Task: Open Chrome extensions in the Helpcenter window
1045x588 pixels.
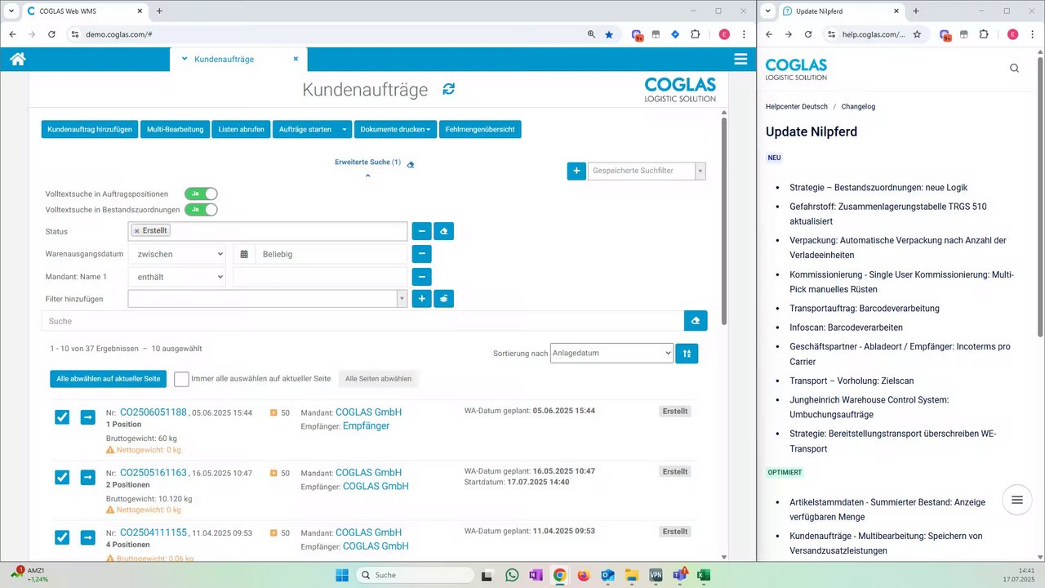Action: 984,34
